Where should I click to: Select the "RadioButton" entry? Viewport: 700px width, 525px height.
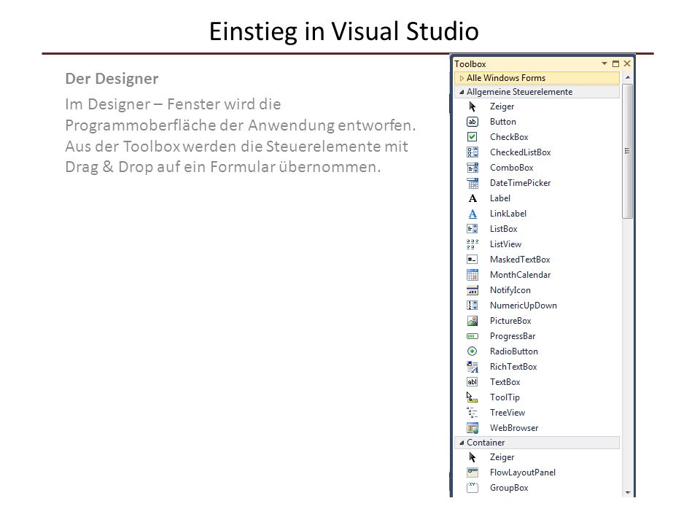tap(514, 351)
